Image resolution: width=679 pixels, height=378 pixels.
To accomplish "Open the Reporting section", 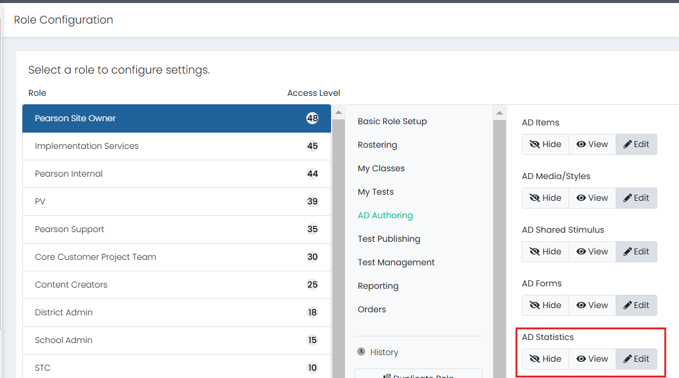I will pyautogui.click(x=377, y=286).
